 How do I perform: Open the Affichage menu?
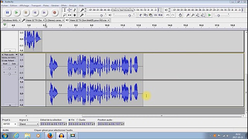click(x=24, y=5)
